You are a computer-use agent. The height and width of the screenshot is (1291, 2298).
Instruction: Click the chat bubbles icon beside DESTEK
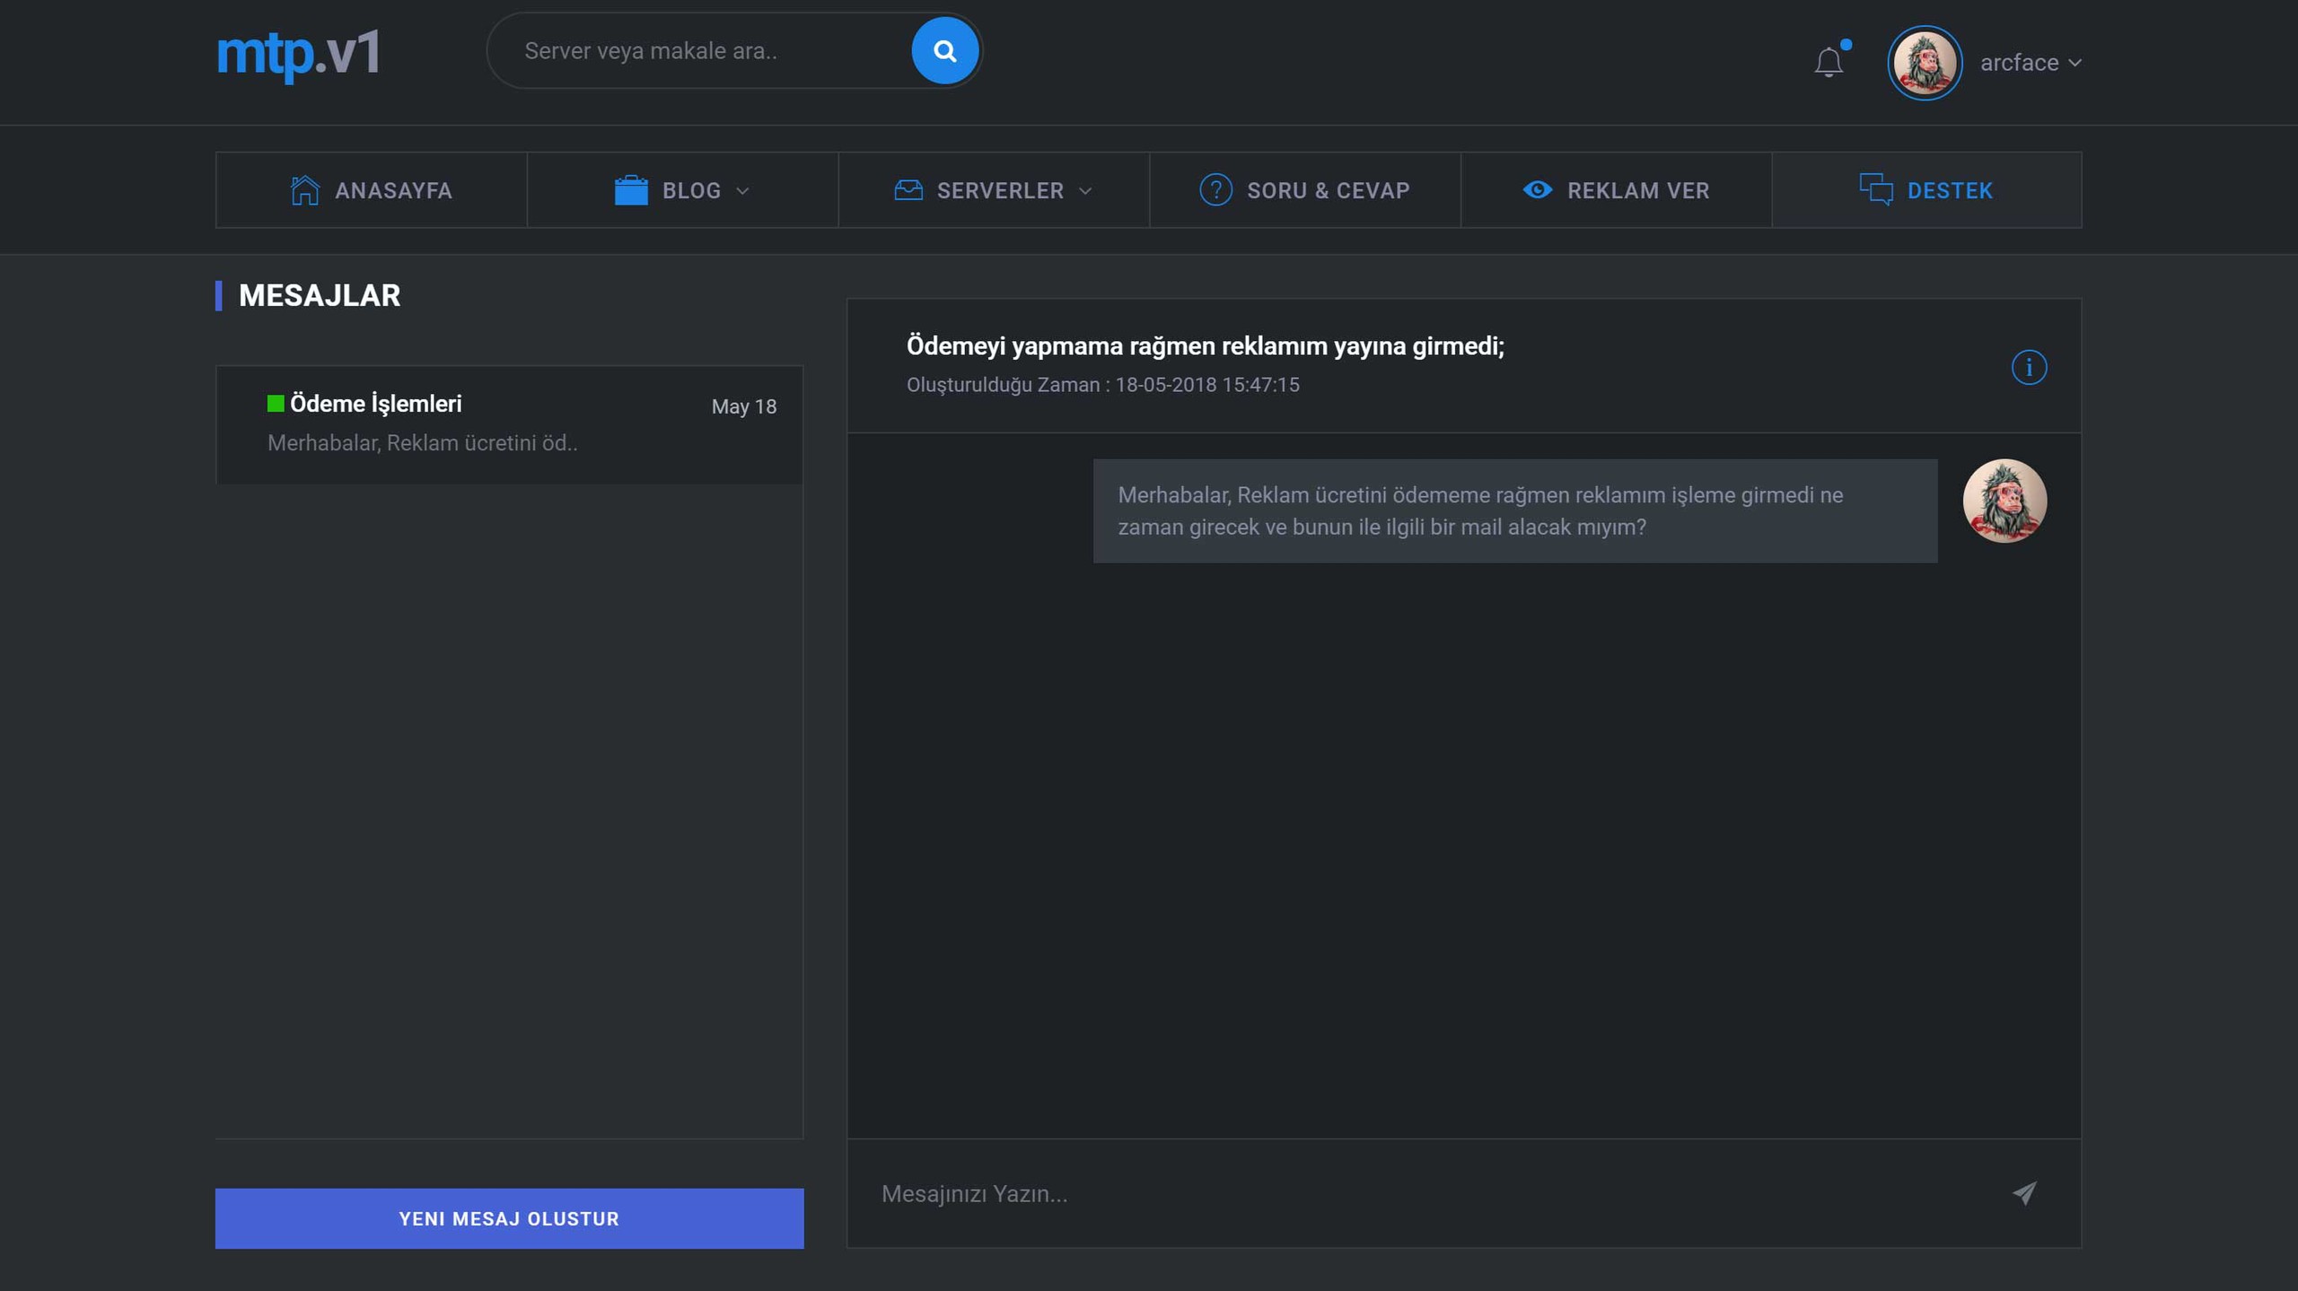pos(1876,190)
